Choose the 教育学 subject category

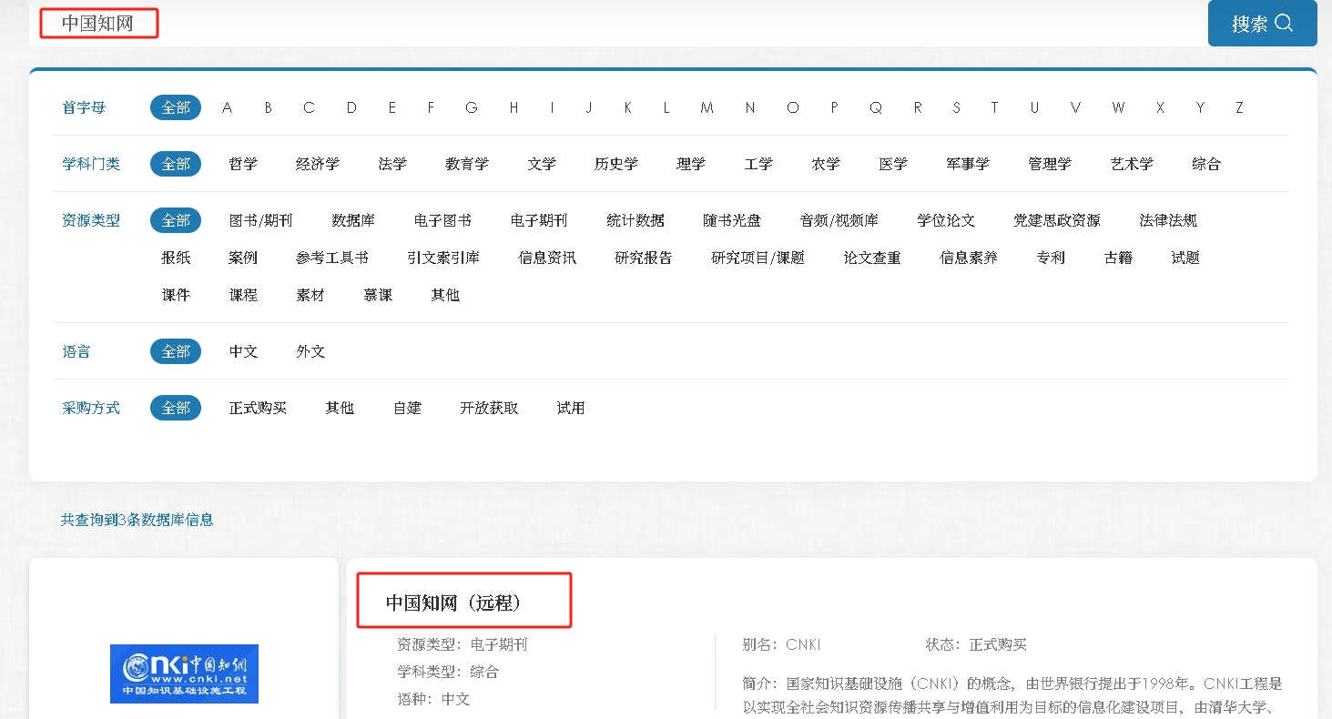point(467,164)
